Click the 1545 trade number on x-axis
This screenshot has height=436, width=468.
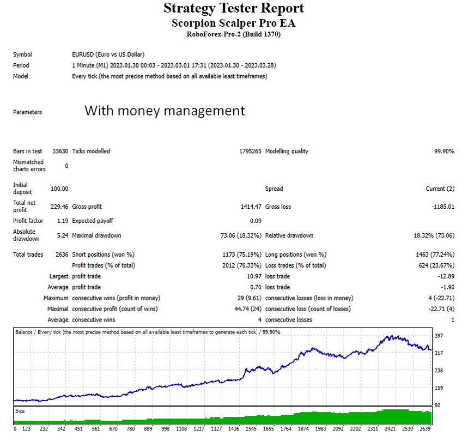251,429
